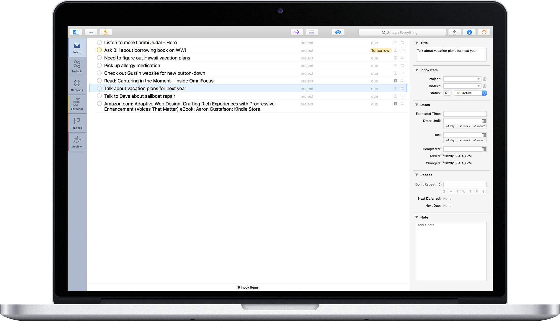Screen dimensions: 560x321
Task: Toggle the sidebar visibility button
Action: pyautogui.click(x=76, y=32)
